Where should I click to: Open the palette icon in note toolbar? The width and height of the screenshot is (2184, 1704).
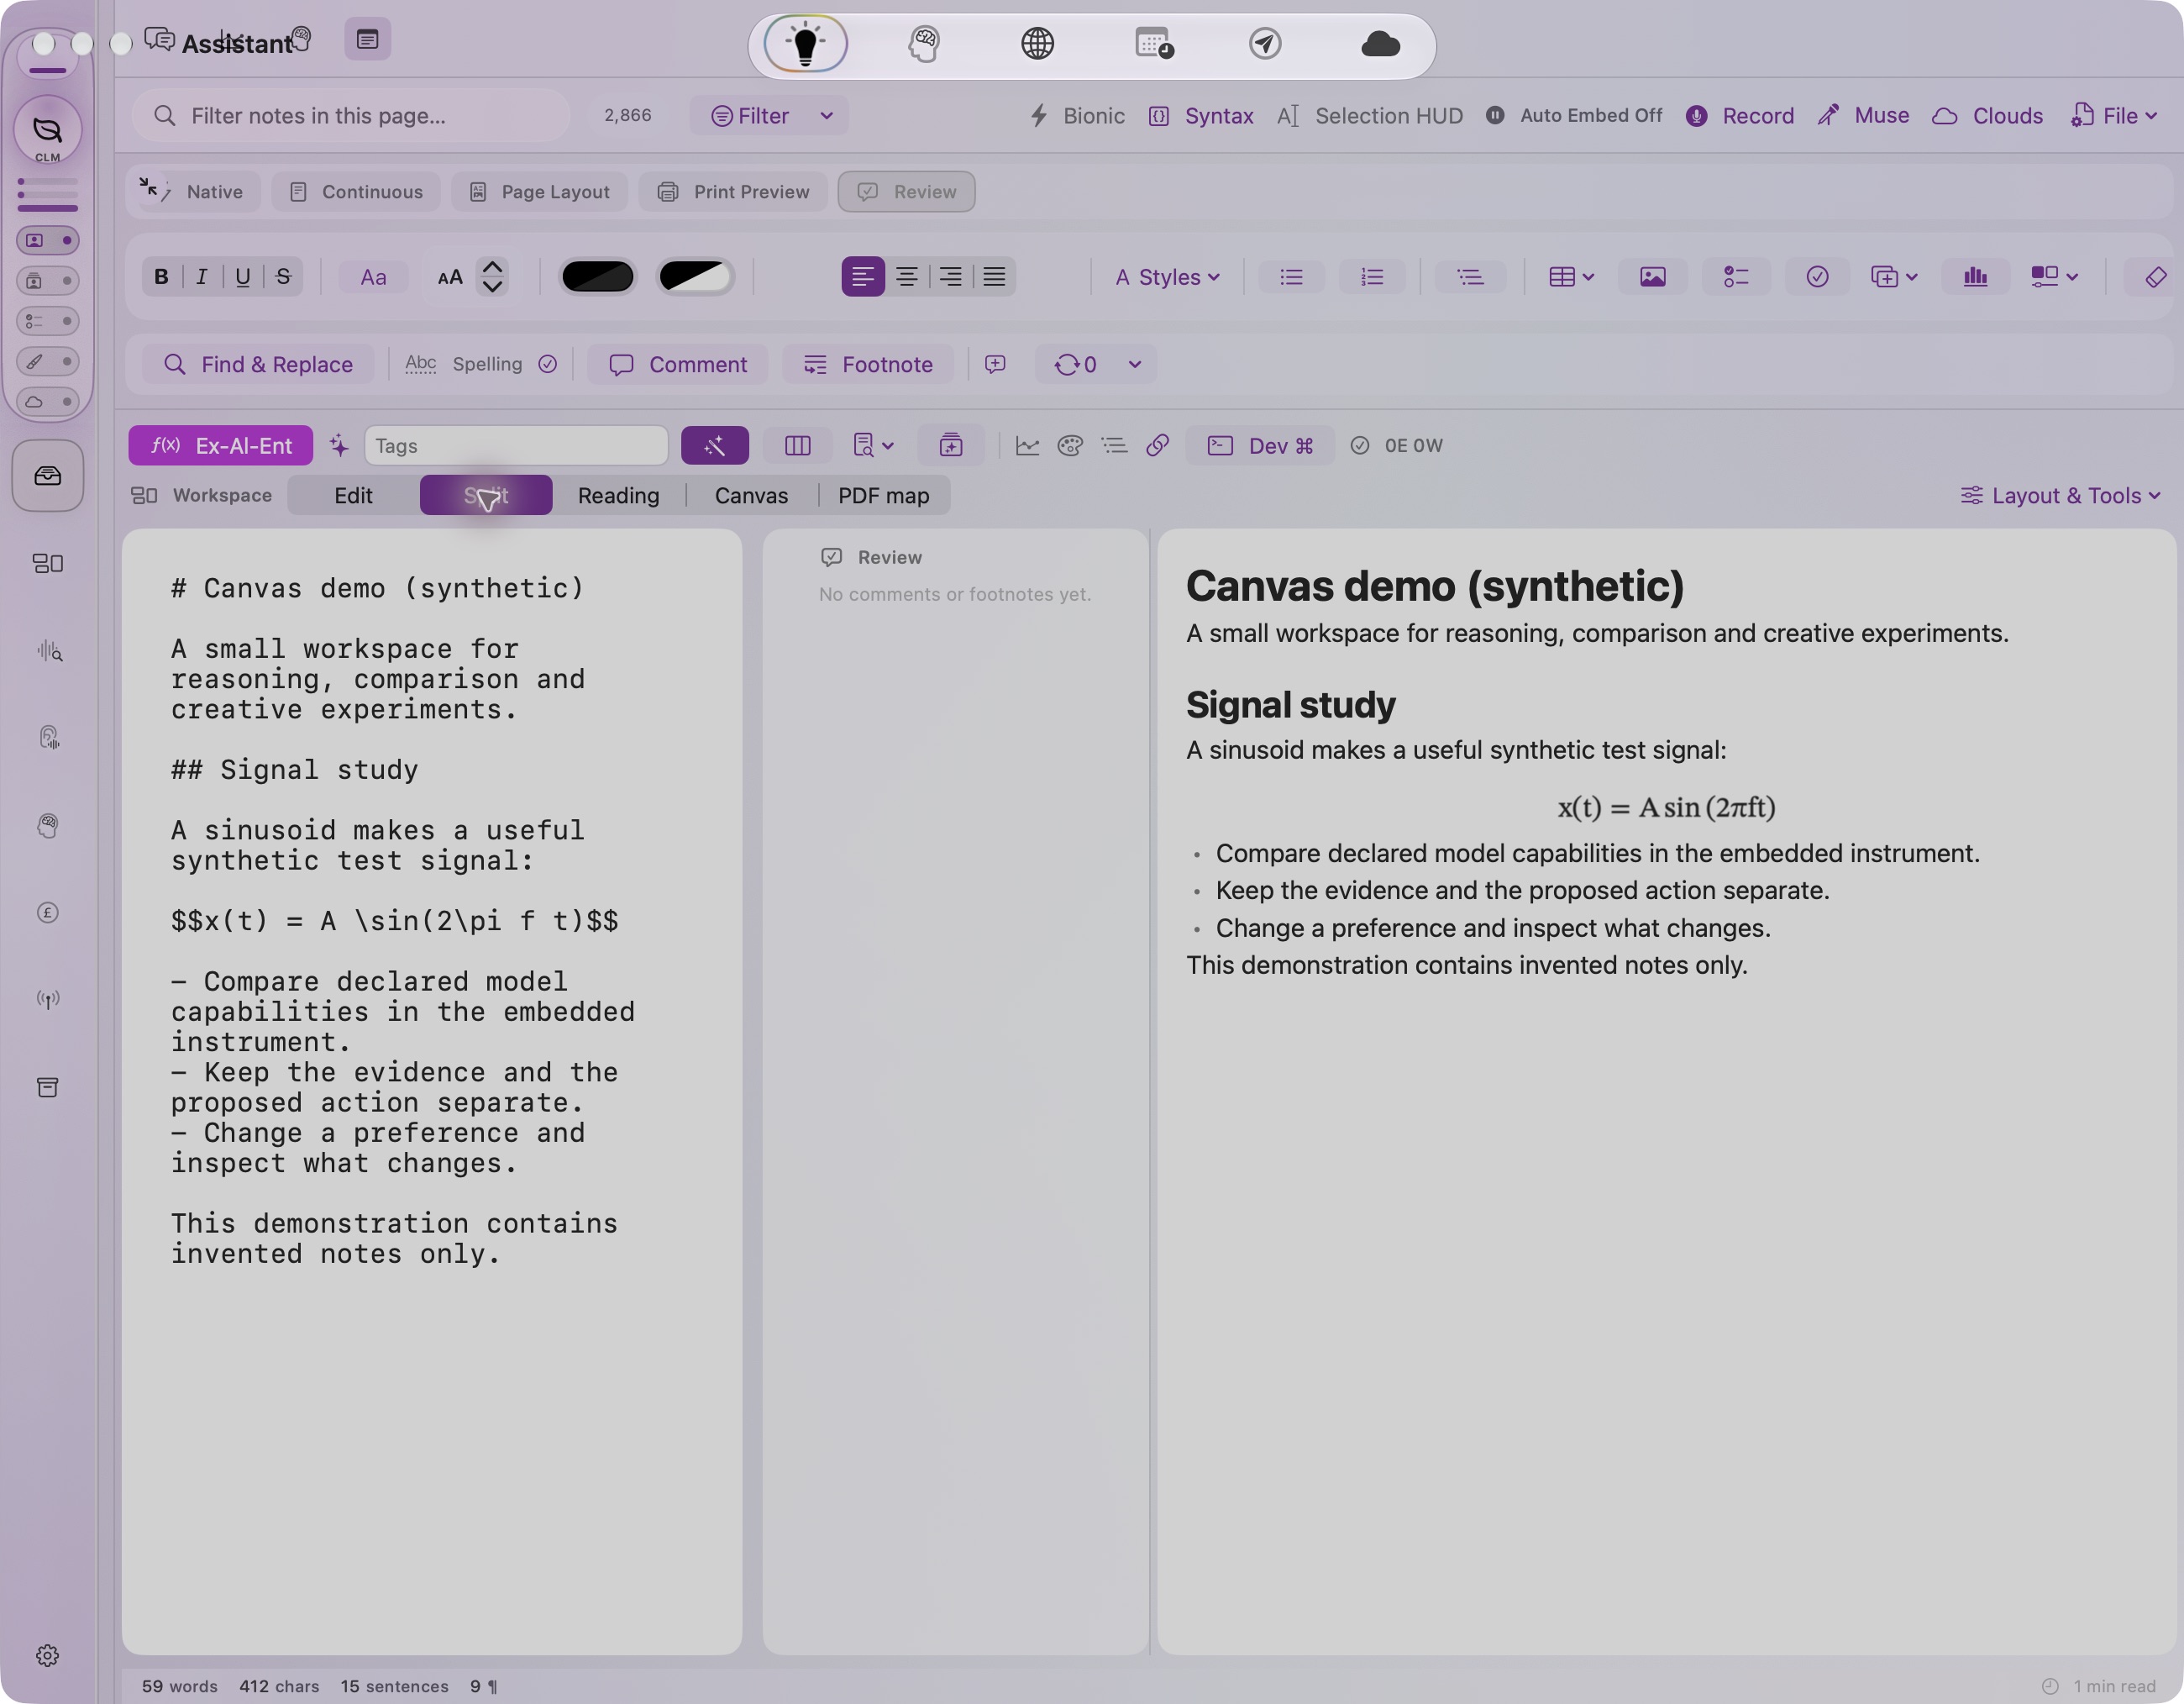point(1070,446)
